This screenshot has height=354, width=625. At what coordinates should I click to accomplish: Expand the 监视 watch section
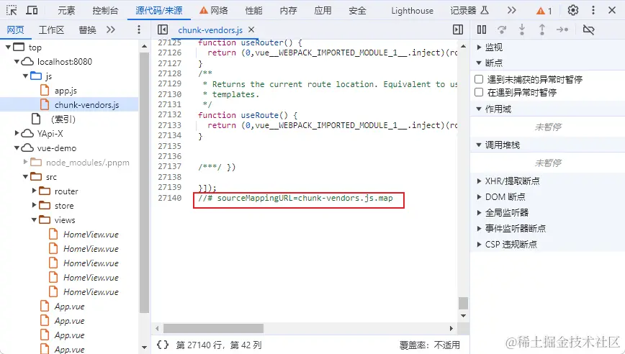point(479,47)
